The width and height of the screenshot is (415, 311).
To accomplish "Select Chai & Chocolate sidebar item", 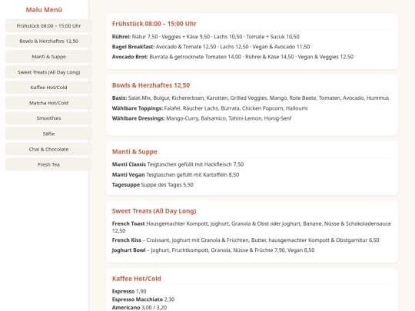I will click(x=48, y=149).
